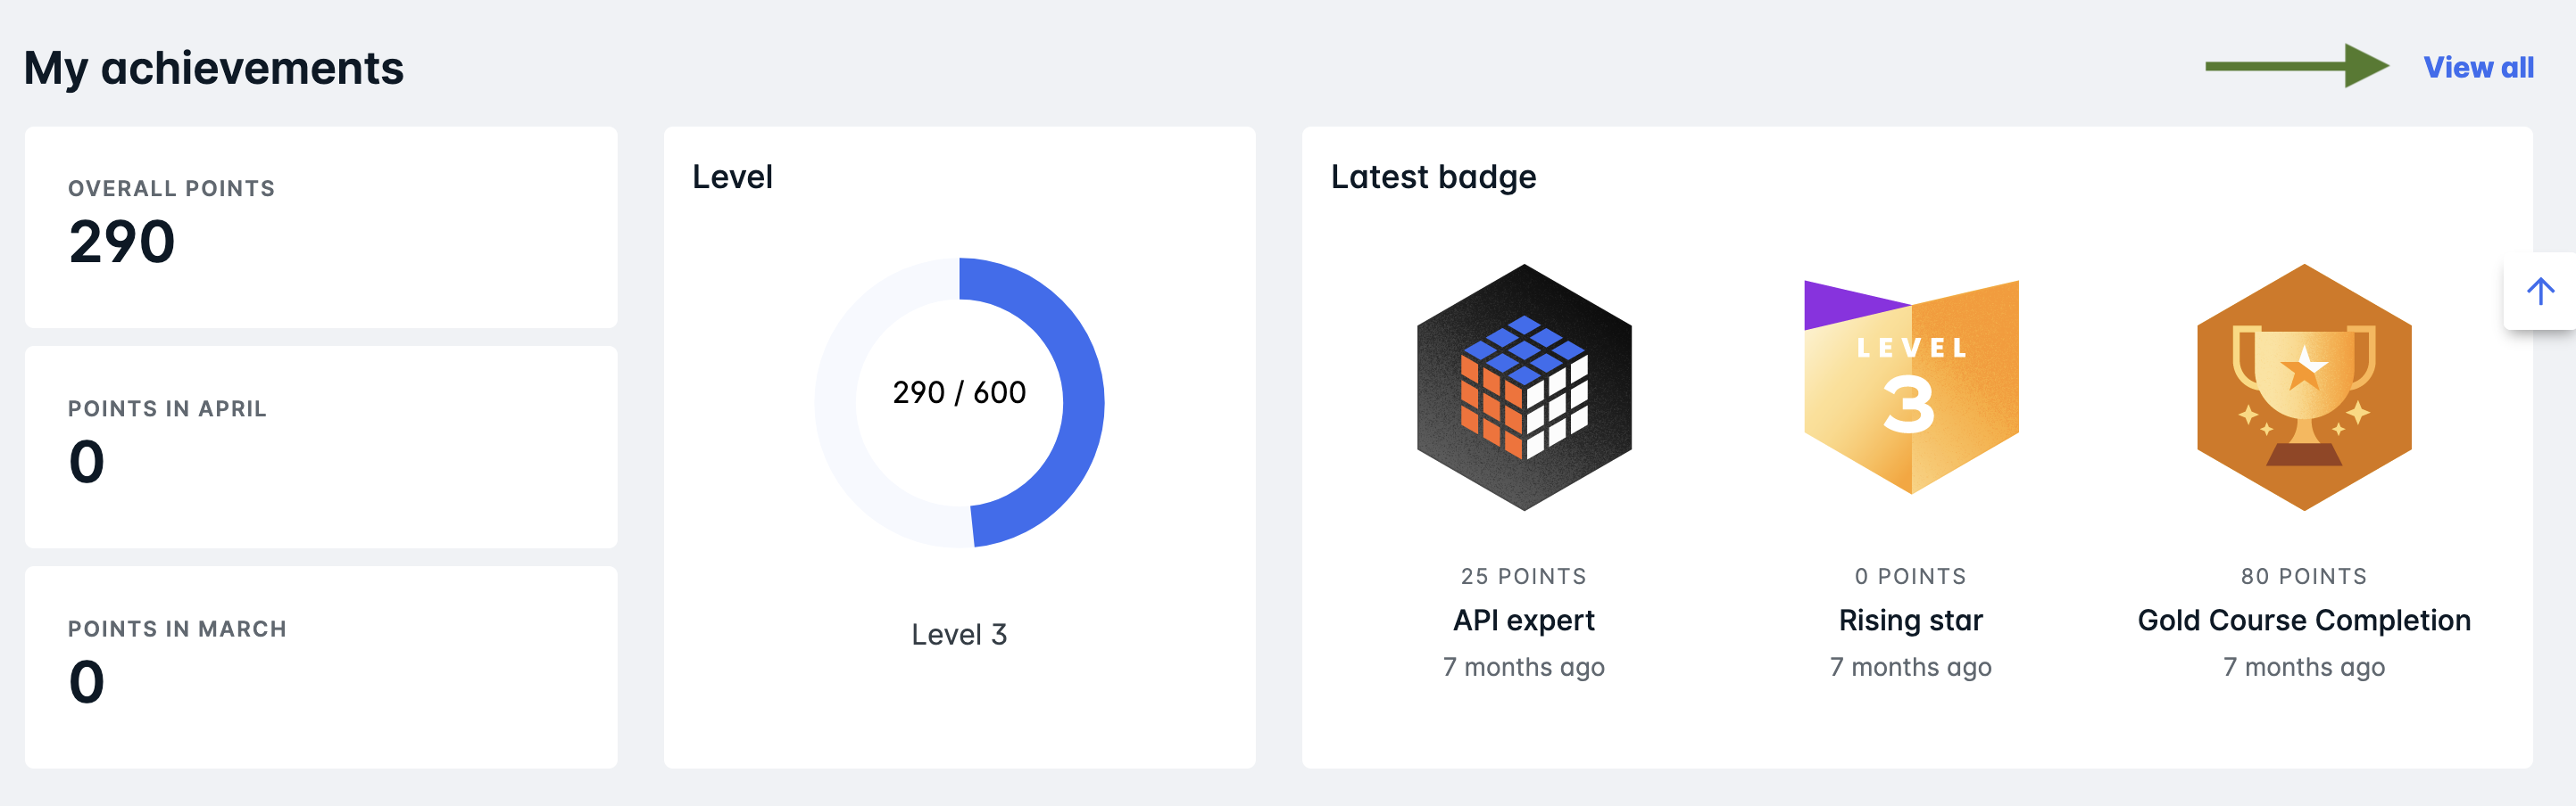Open the View all link
2576x806 pixels.
pos(2478,67)
